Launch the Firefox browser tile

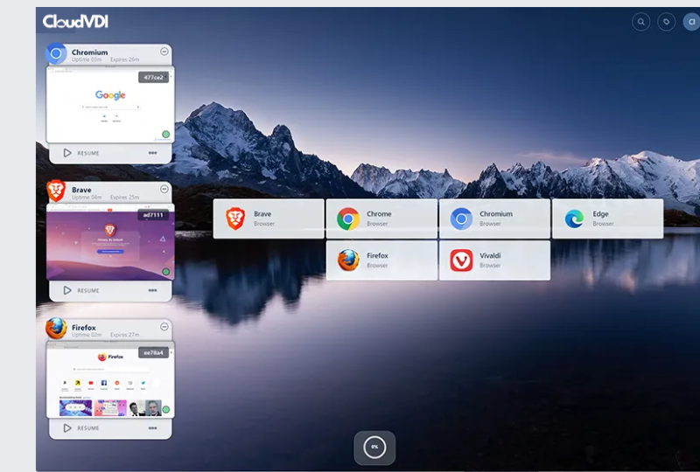(381, 260)
